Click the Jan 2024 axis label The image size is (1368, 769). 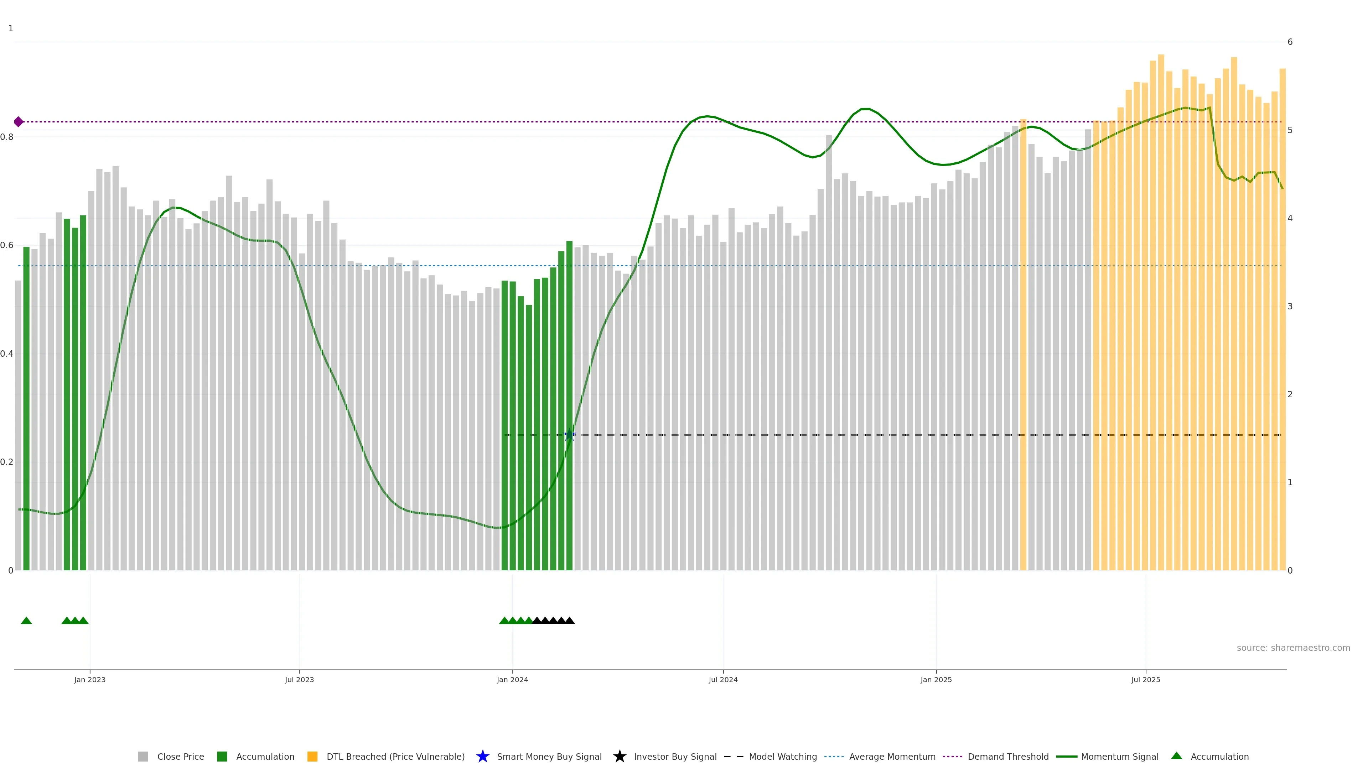[512, 679]
